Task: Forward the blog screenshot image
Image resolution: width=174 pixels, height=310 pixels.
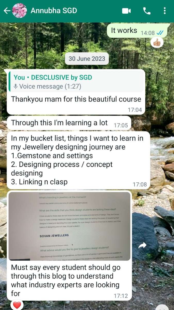Action: 142,246
